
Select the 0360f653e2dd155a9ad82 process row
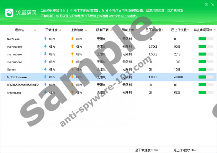(23, 85)
